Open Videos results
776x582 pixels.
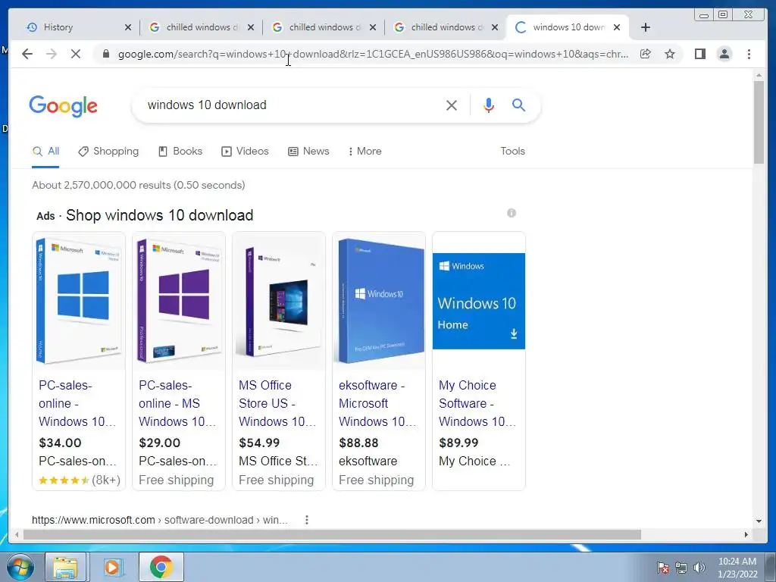pyautogui.click(x=245, y=151)
